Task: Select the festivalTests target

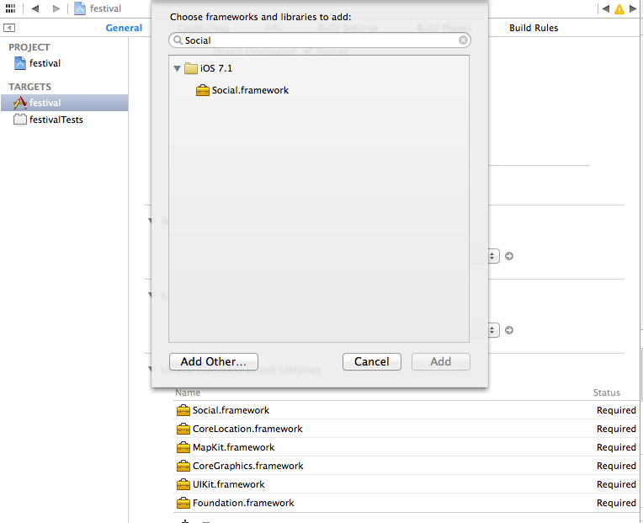Action: point(64,120)
